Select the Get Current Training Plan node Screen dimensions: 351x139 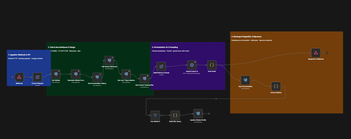[144, 79]
